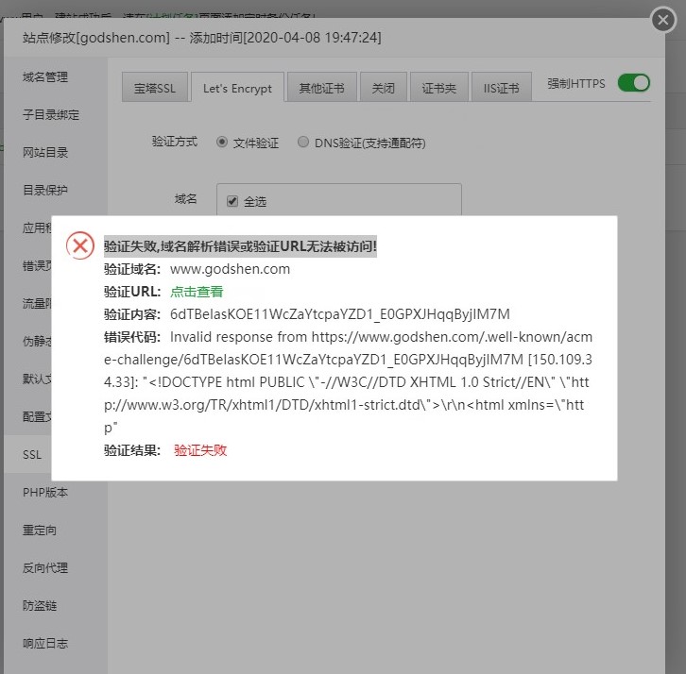Image resolution: width=686 pixels, height=674 pixels.
Task: Open 反向代理 in the sidebar
Action: (x=45, y=567)
